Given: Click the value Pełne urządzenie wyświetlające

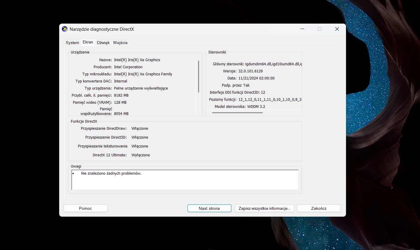Looking at the screenshot, I should coord(141,88).
